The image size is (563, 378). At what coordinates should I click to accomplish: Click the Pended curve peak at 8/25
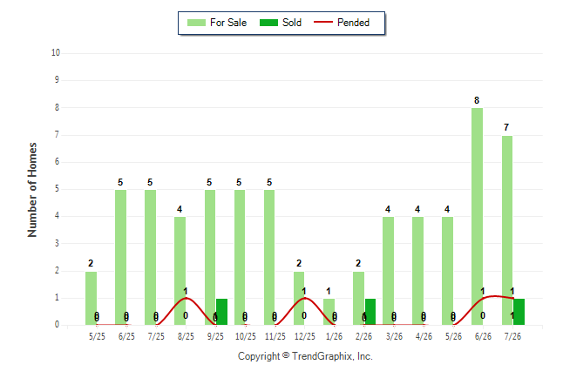[186, 298]
